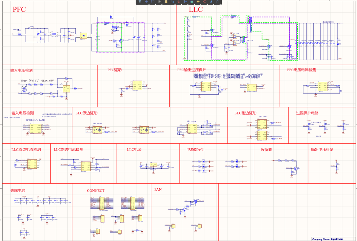
Task: Click the red directive marker icon
Action: [x=205, y=2]
